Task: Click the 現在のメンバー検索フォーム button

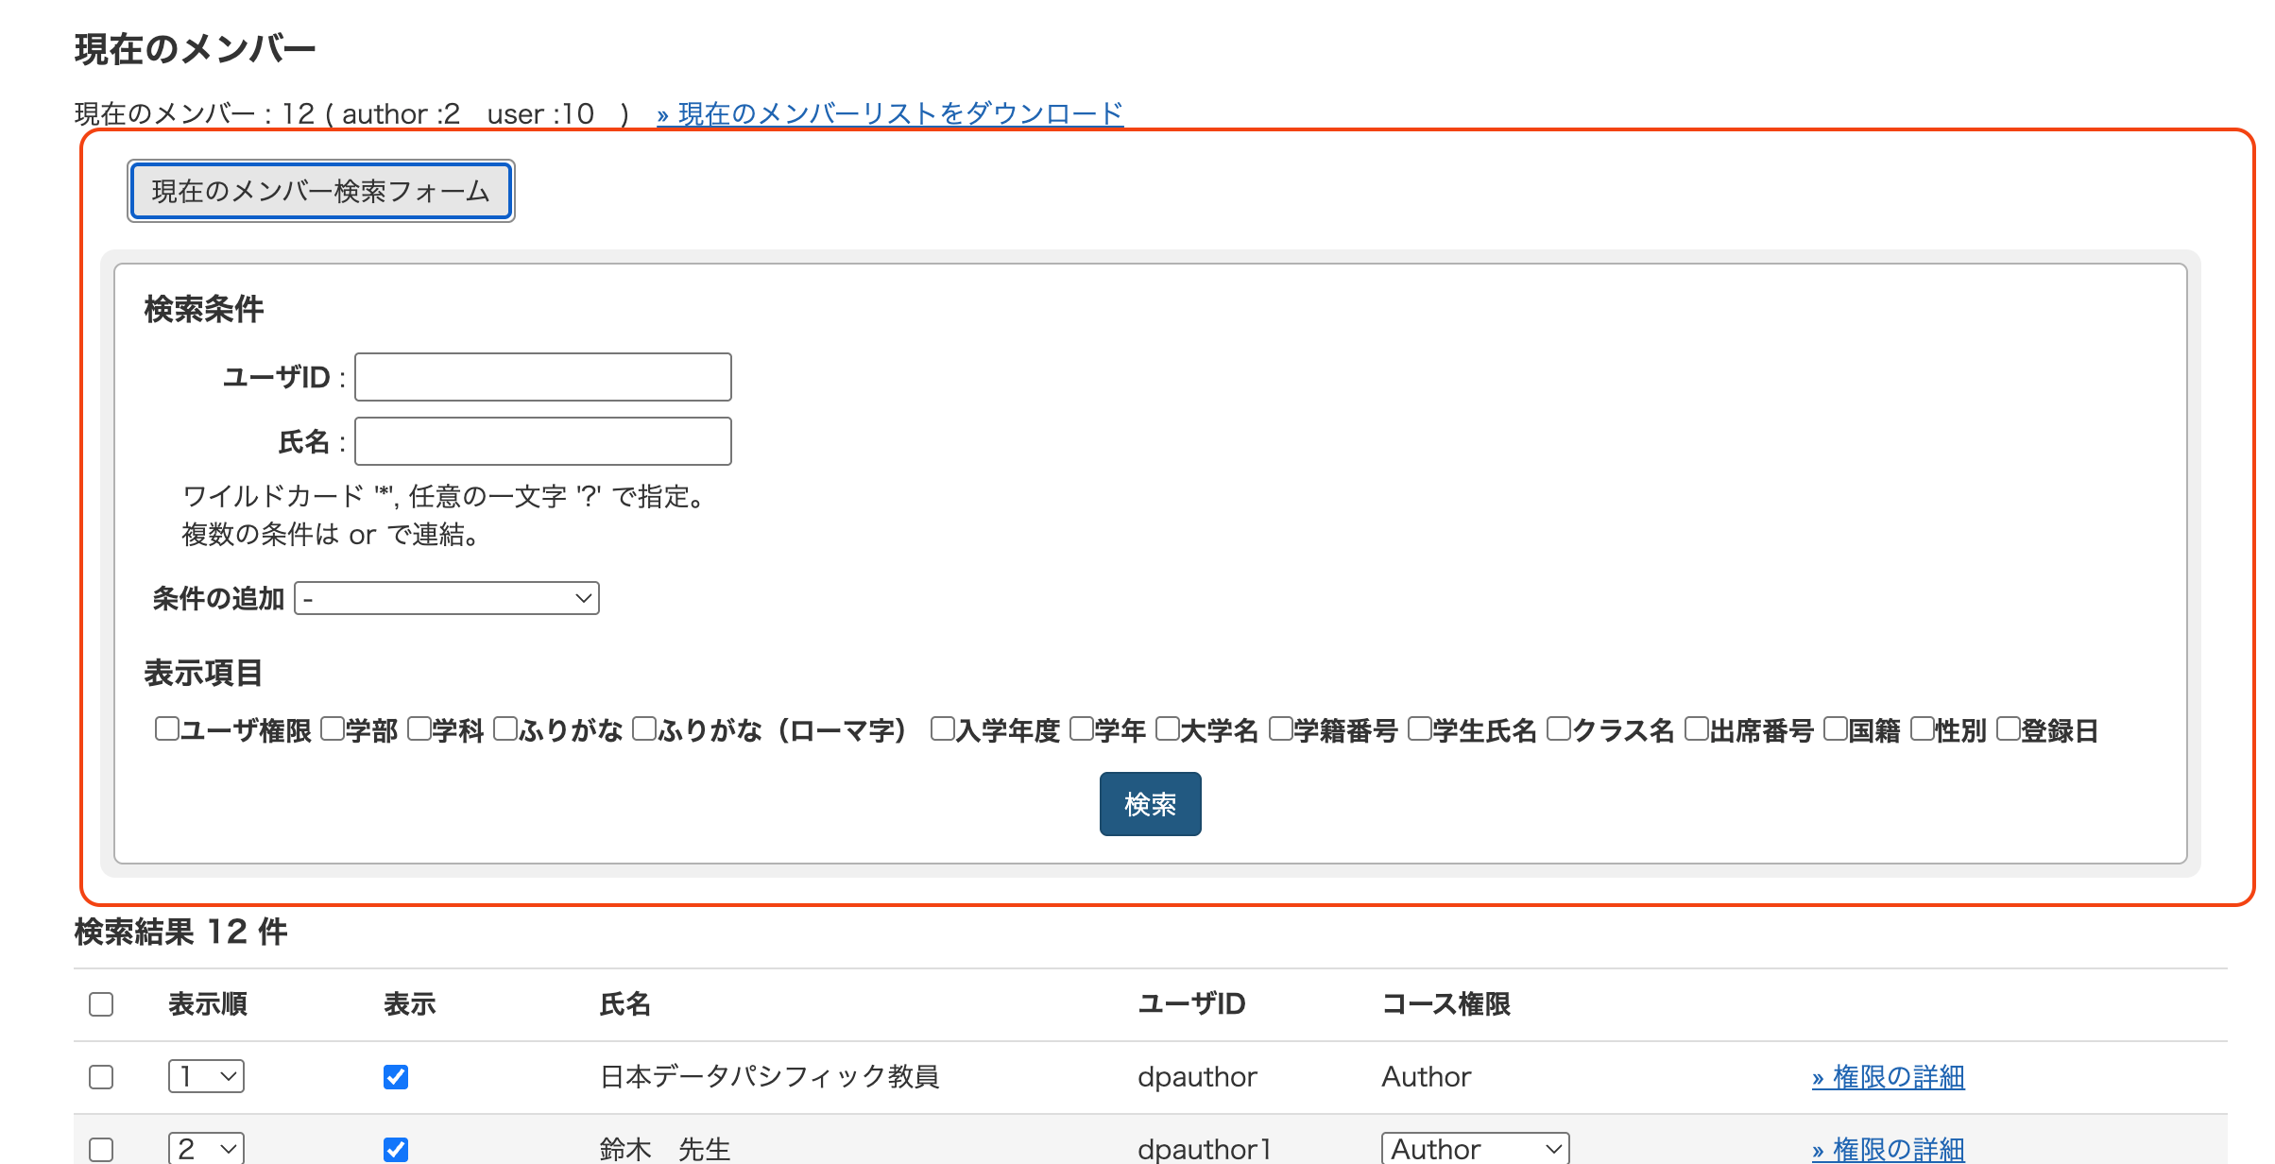Action: [320, 191]
